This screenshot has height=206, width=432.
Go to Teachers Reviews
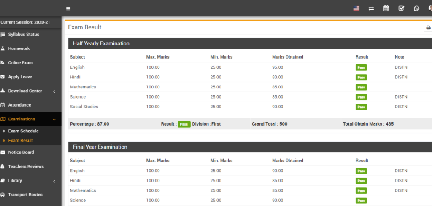tap(26, 166)
